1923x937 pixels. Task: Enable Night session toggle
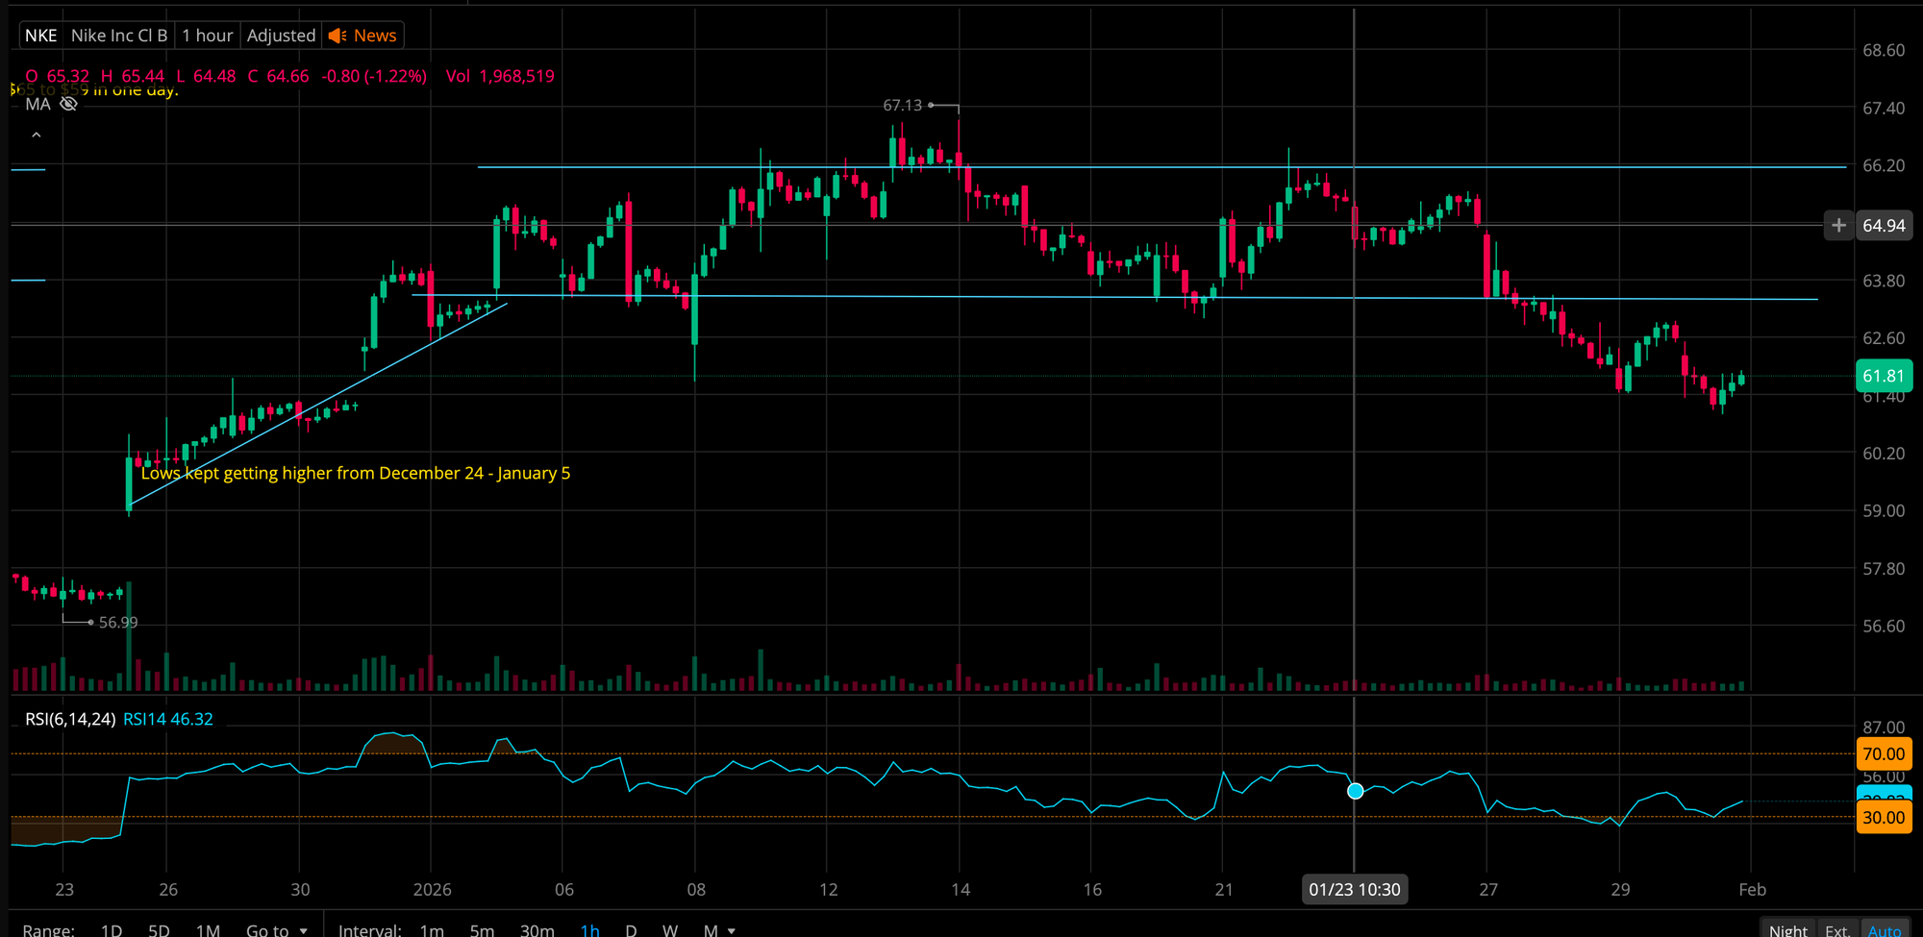coord(1787,929)
